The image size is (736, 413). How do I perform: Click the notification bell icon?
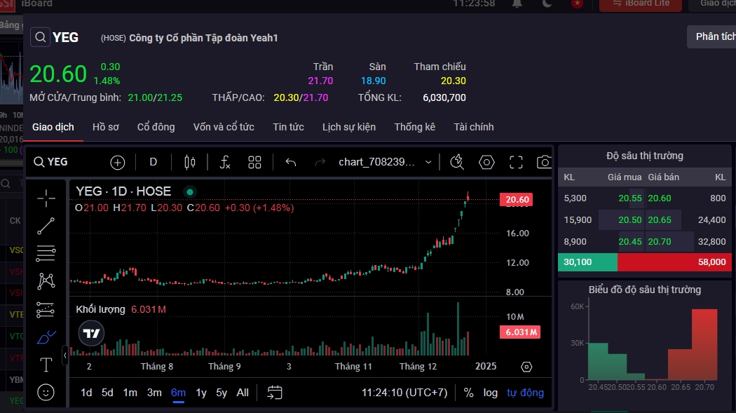517,4
